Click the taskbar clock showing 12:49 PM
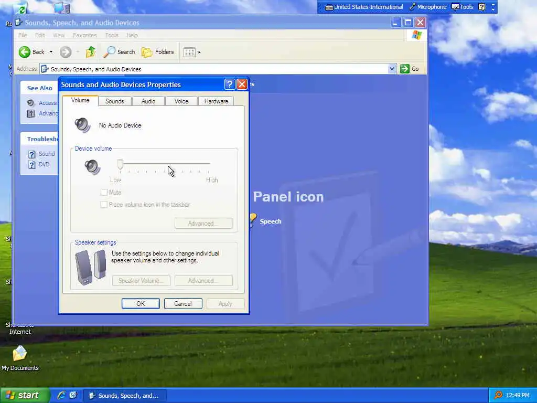 518,395
